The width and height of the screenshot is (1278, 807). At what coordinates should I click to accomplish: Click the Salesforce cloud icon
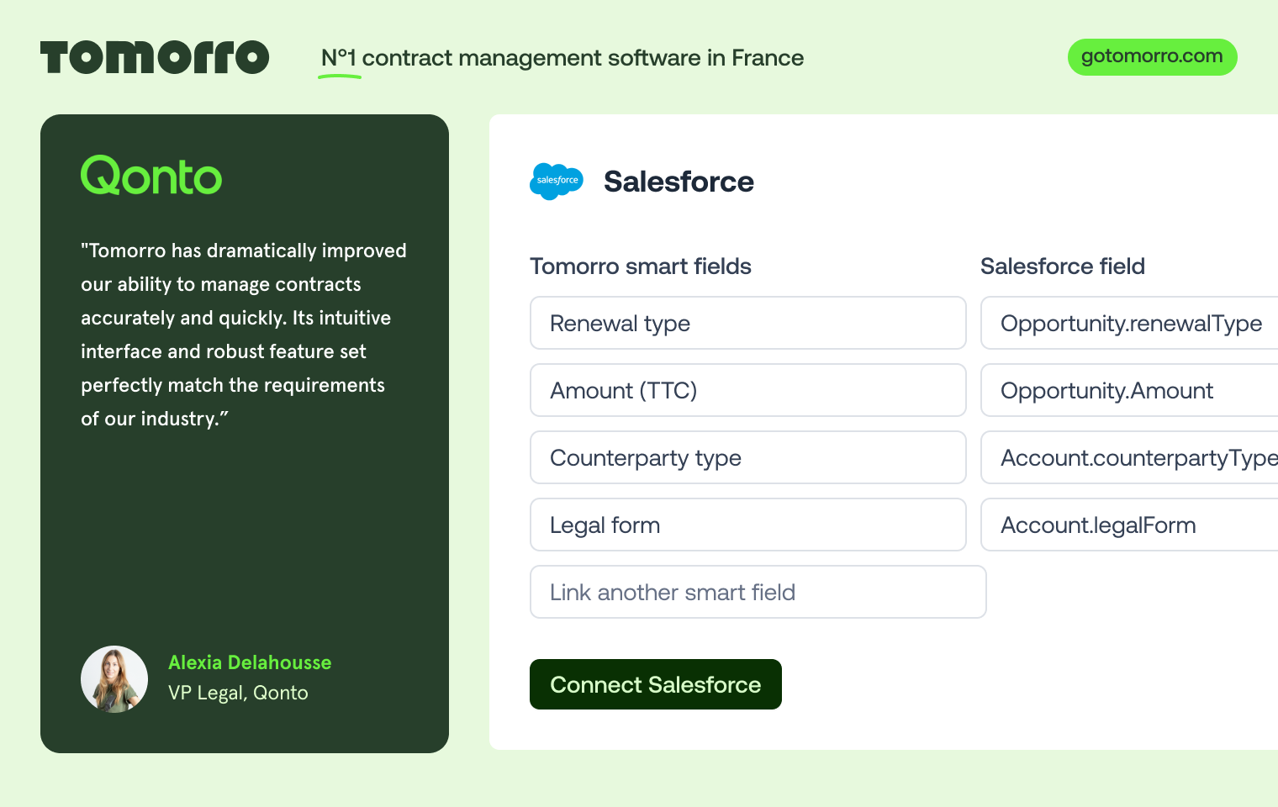[556, 181]
